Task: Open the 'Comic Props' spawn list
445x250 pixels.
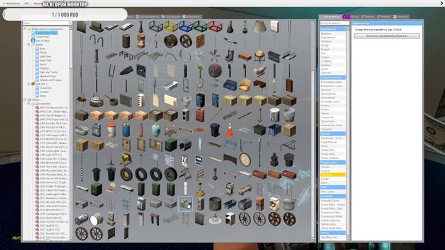Action: coord(42,37)
